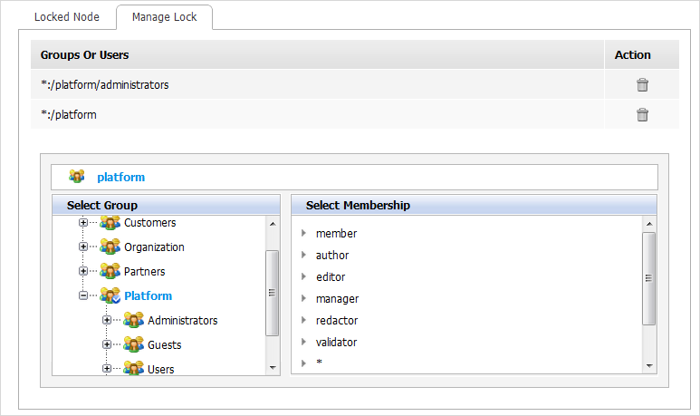Click the platform breadcrumb link
This screenshot has width=700, height=416.
click(120, 178)
